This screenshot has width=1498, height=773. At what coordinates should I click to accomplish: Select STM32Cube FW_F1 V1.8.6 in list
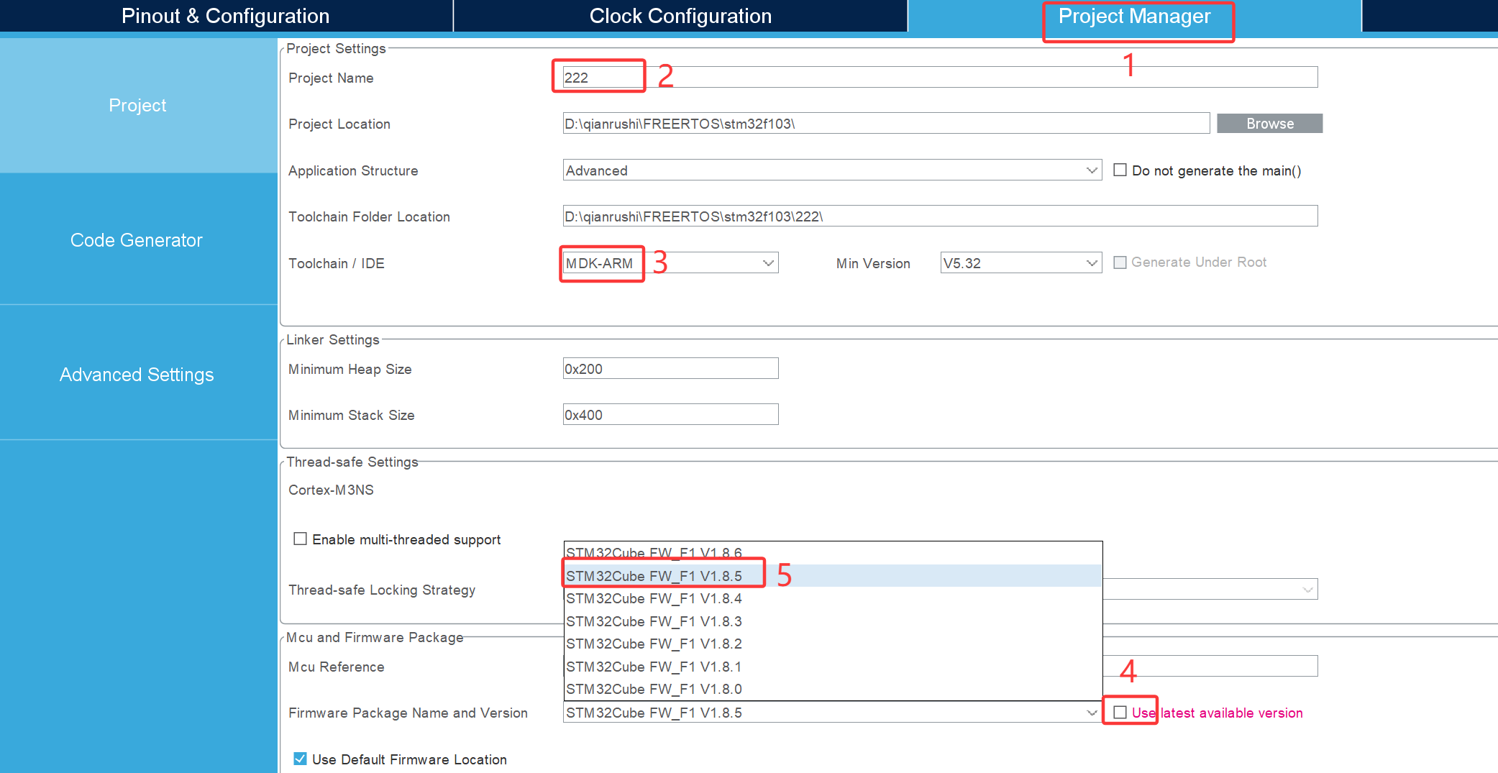(x=833, y=553)
